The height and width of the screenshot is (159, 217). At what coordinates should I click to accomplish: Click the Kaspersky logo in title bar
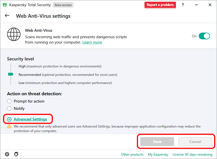(4, 5)
